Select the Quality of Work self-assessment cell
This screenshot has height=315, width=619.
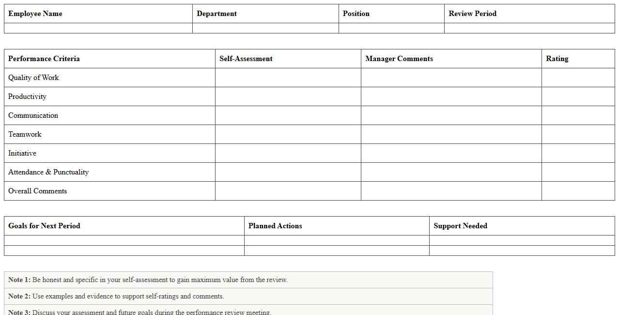click(288, 78)
